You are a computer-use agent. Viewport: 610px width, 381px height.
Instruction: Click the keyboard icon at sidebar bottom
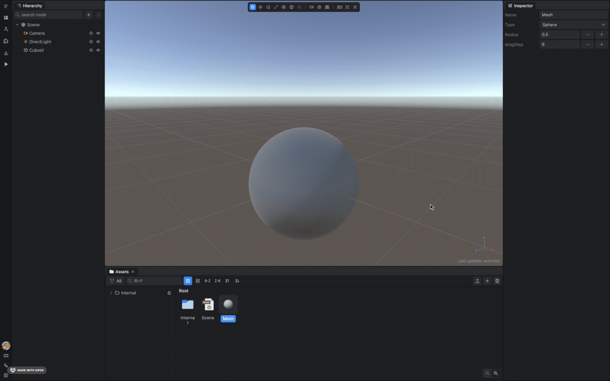coord(6,355)
